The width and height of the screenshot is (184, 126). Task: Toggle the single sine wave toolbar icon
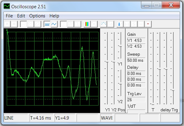pyautogui.click(x=54, y=24)
